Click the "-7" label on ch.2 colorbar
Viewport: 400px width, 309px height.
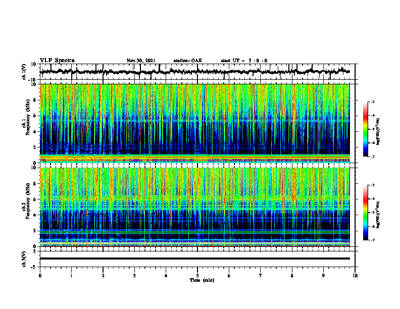(x=373, y=240)
